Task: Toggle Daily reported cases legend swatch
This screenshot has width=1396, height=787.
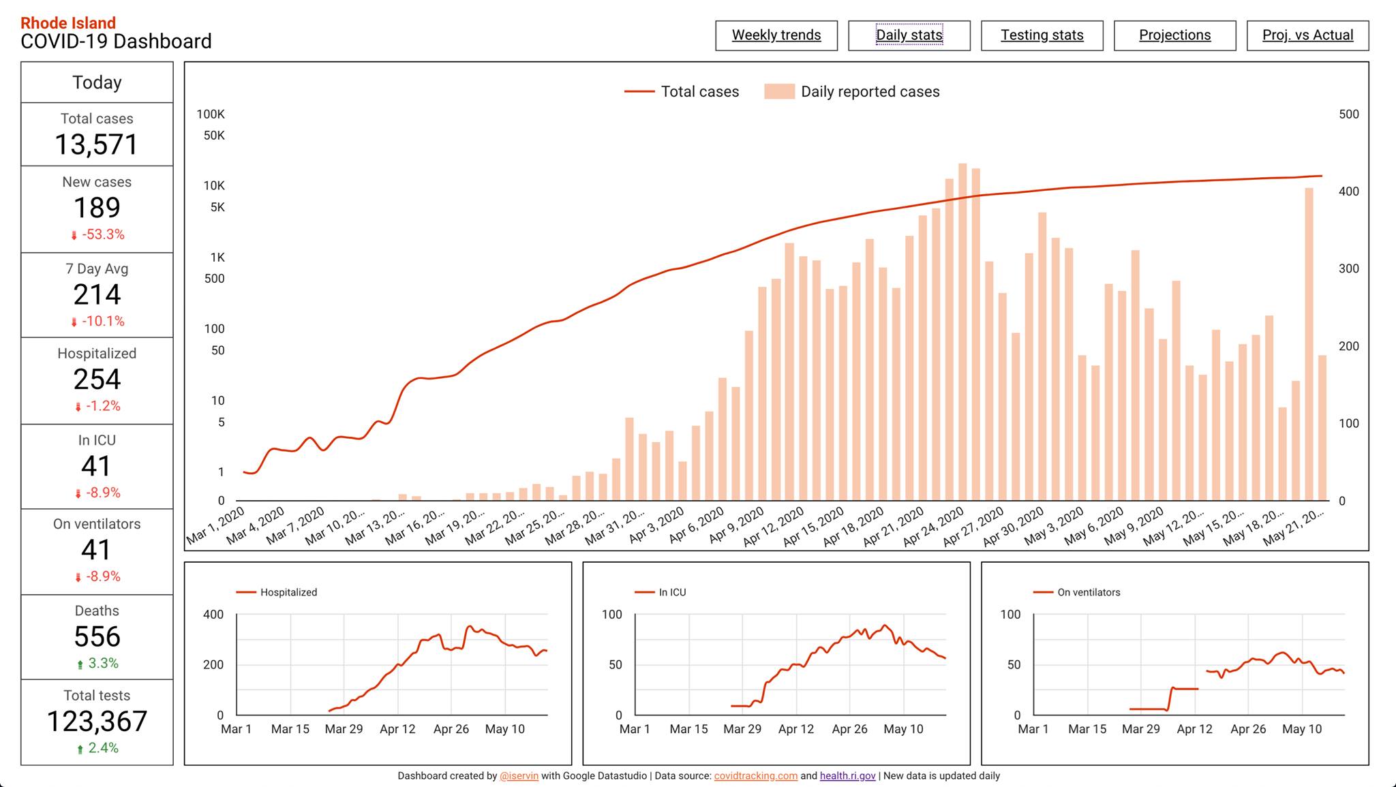Action: 780,92
